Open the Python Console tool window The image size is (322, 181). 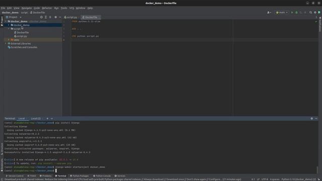pyautogui.click(x=102, y=176)
